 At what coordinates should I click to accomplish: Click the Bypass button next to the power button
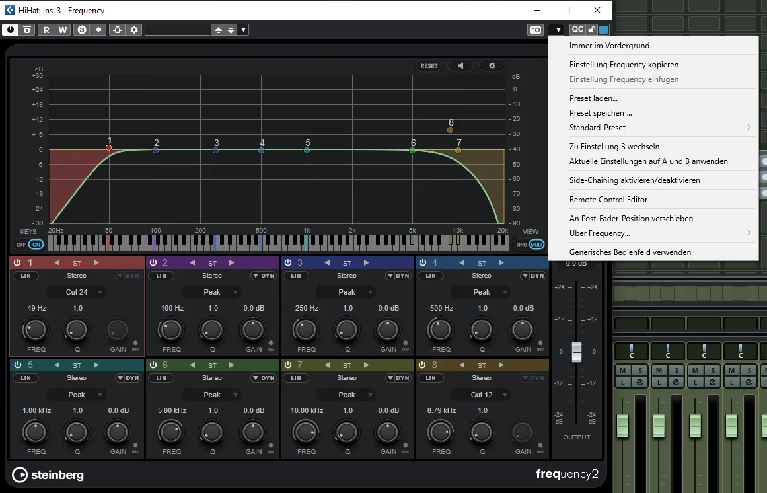point(27,30)
